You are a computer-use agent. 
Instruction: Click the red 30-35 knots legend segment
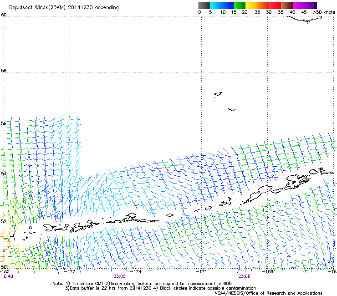tap(275, 5)
